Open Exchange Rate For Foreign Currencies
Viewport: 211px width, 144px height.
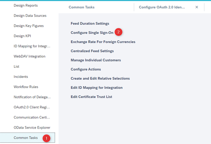coord(103,42)
